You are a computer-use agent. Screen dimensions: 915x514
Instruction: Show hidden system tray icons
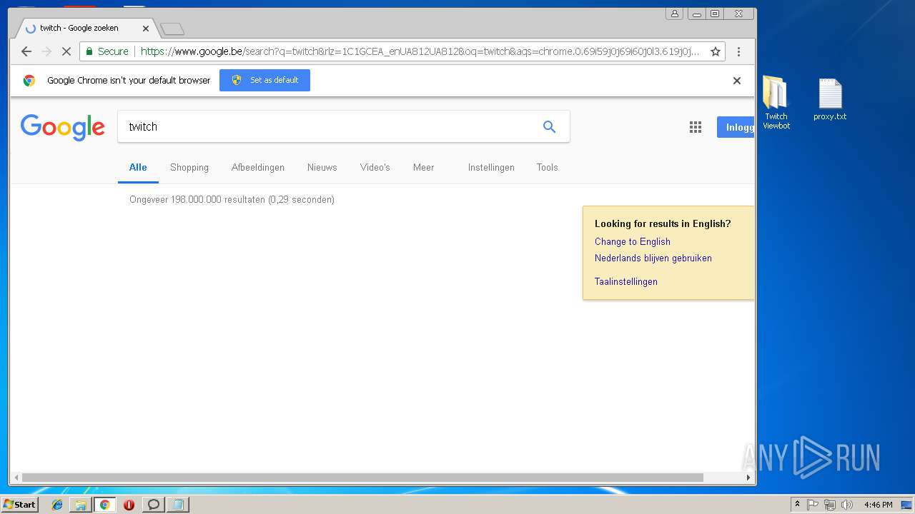[797, 504]
